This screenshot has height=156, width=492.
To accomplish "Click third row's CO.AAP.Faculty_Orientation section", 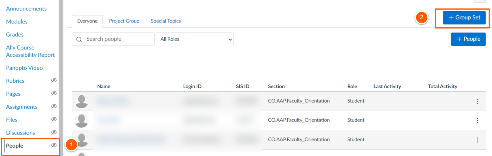I will pos(299,140).
